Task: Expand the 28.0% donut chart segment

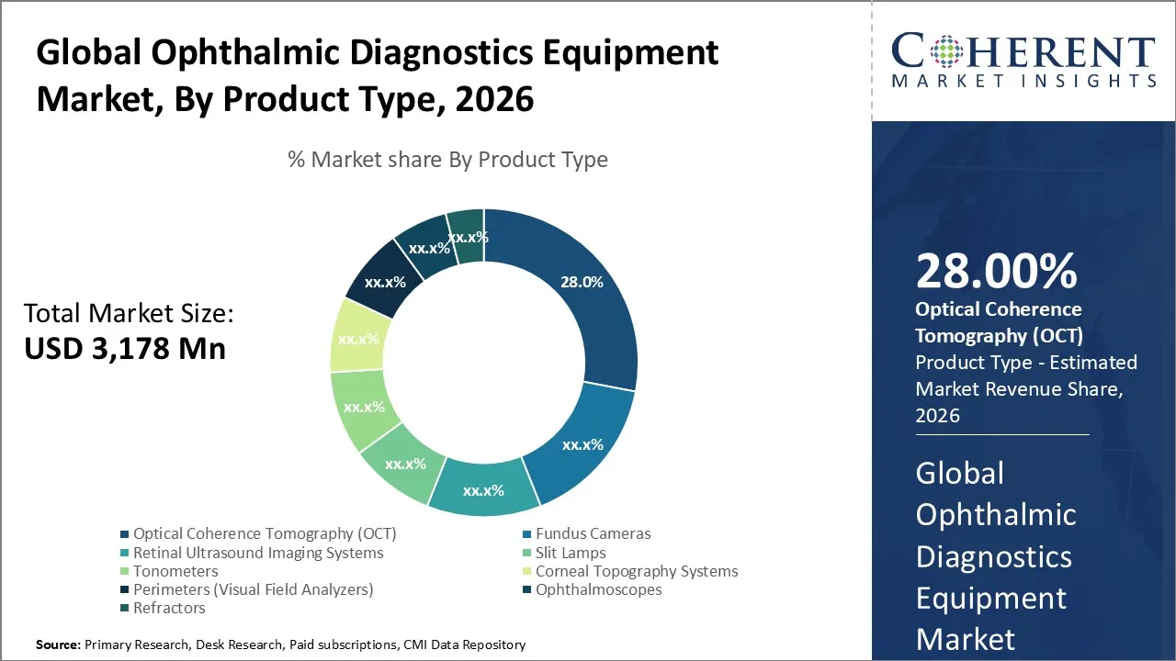Action: 582,282
